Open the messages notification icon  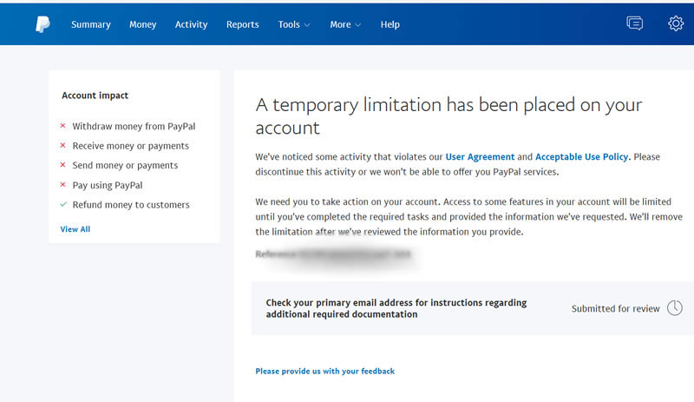click(635, 23)
